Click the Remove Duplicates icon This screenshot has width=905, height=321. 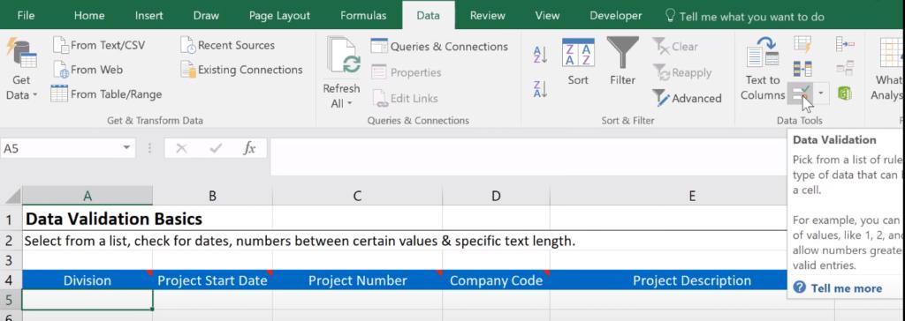(802, 69)
